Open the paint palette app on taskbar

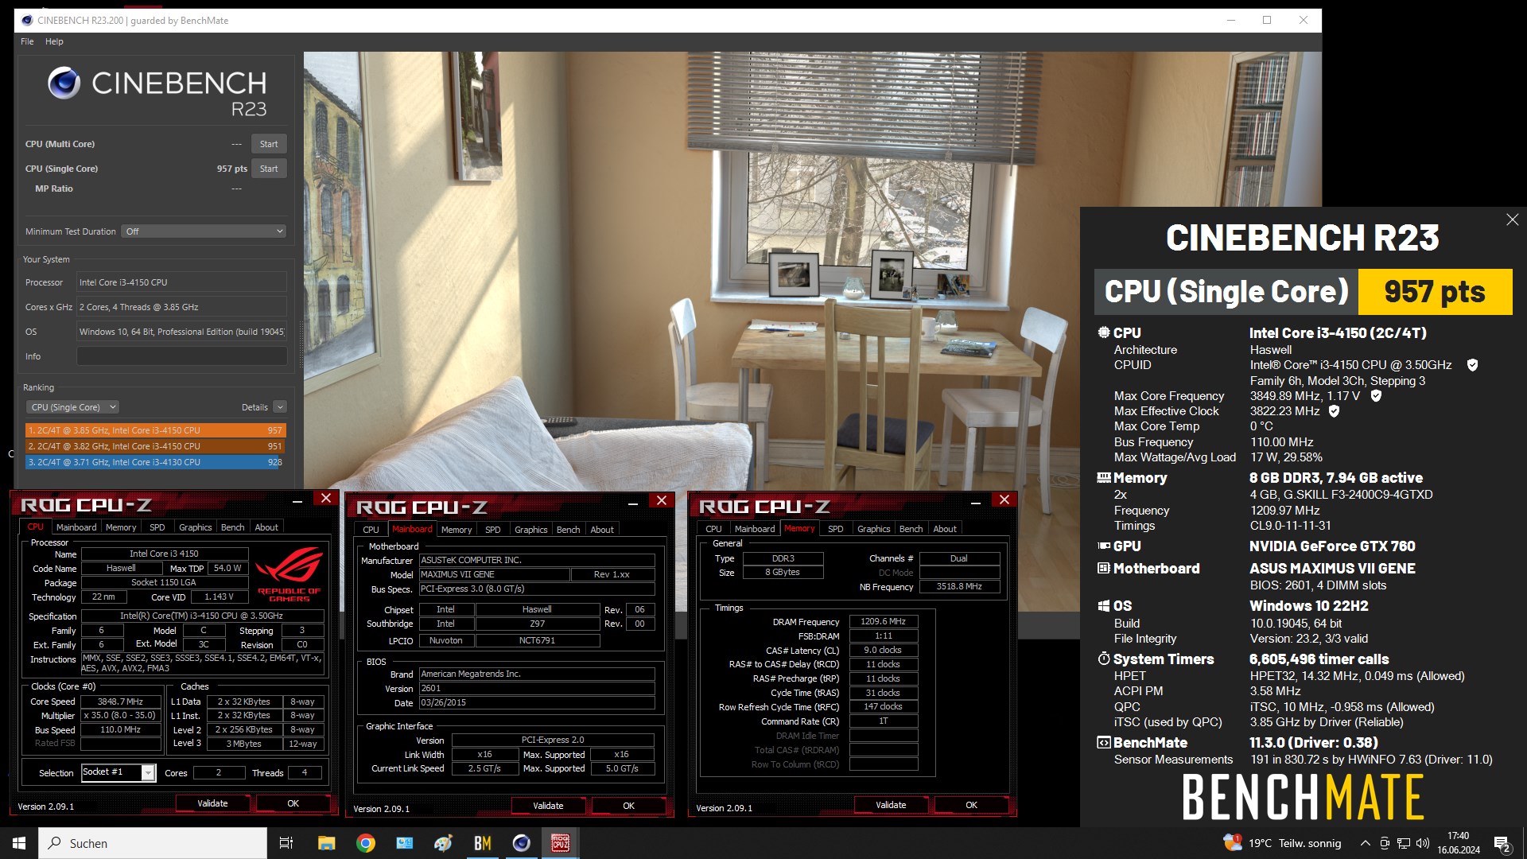coord(443,843)
